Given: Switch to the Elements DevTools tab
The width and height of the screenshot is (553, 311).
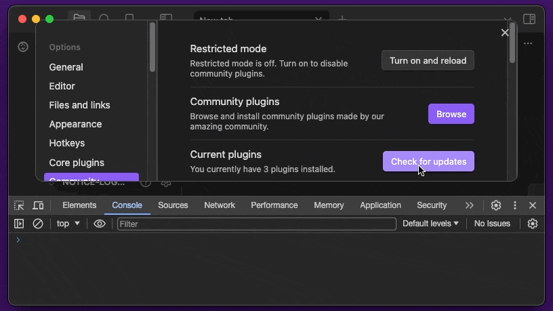Looking at the screenshot, I should [x=79, y=205].
